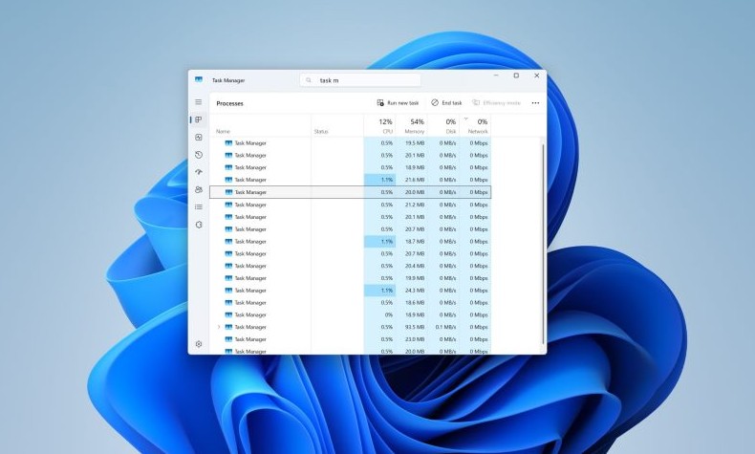The image size is (755, 454).
Task: Sort processes by Name column header
Action: (x=224, y=131)
